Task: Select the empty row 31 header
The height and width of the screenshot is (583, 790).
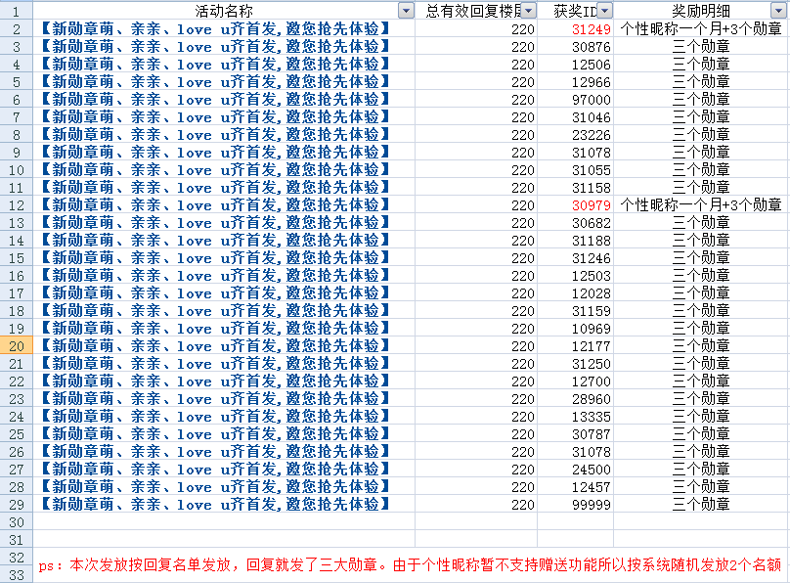Action: 16,539
